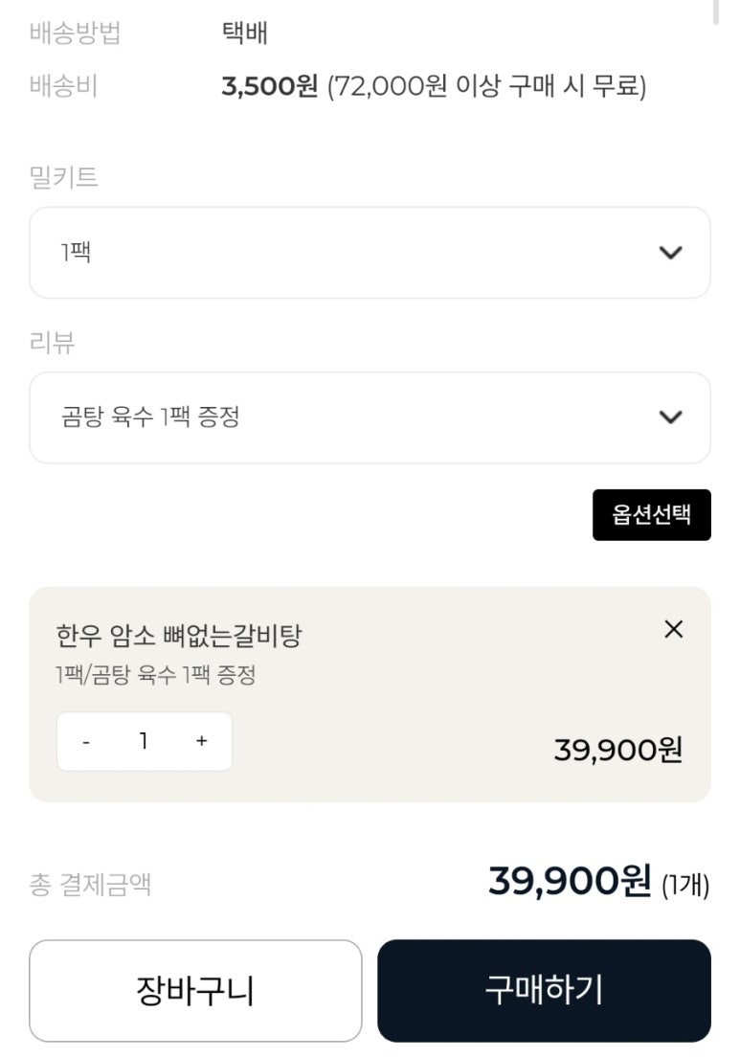Increase quantity with the plus button
This screenshot has width=740, height=1058.
tap(201, 741)
